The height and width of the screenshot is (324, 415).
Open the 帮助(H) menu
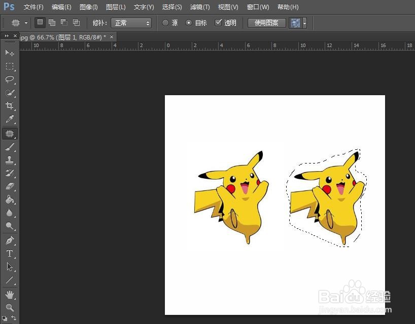click(288, 7)
